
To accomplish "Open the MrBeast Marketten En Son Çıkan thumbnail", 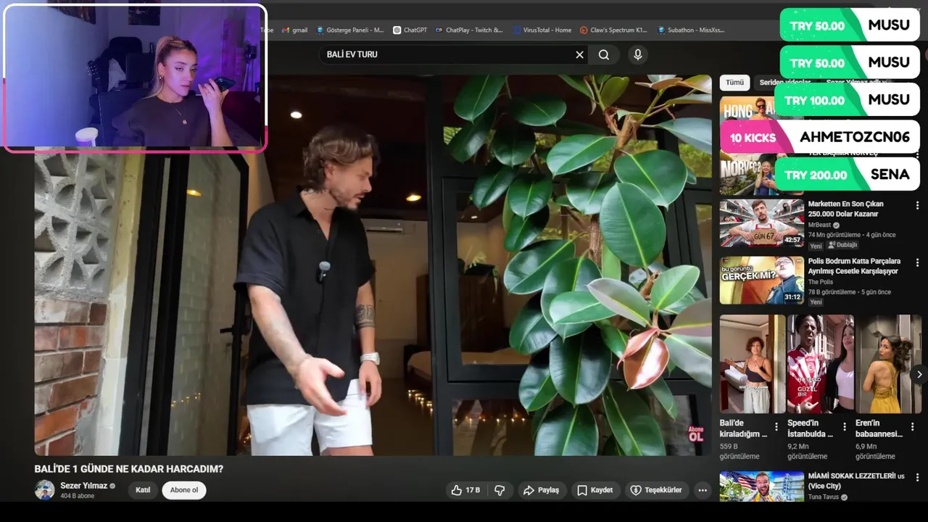I will (761, 223).
